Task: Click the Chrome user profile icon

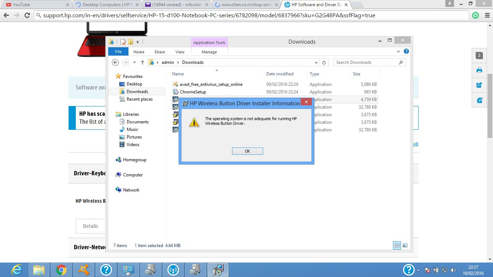Action: 449,3
